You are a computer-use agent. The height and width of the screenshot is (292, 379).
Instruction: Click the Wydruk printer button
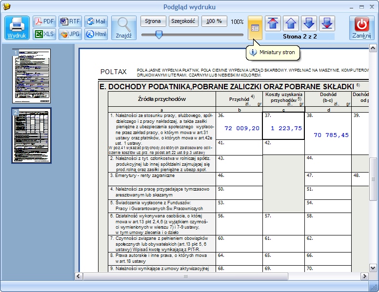click(x=17, y=28)
